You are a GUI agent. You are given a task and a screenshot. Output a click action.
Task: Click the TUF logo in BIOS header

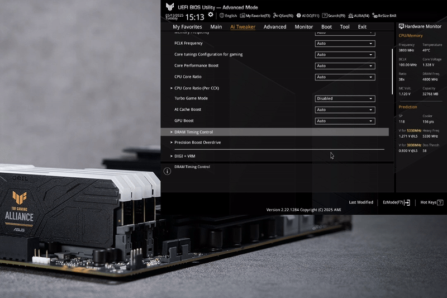170,7
